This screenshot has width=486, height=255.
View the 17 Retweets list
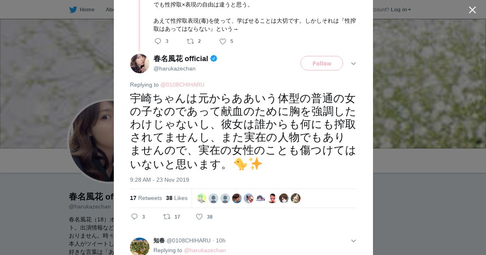146,198
